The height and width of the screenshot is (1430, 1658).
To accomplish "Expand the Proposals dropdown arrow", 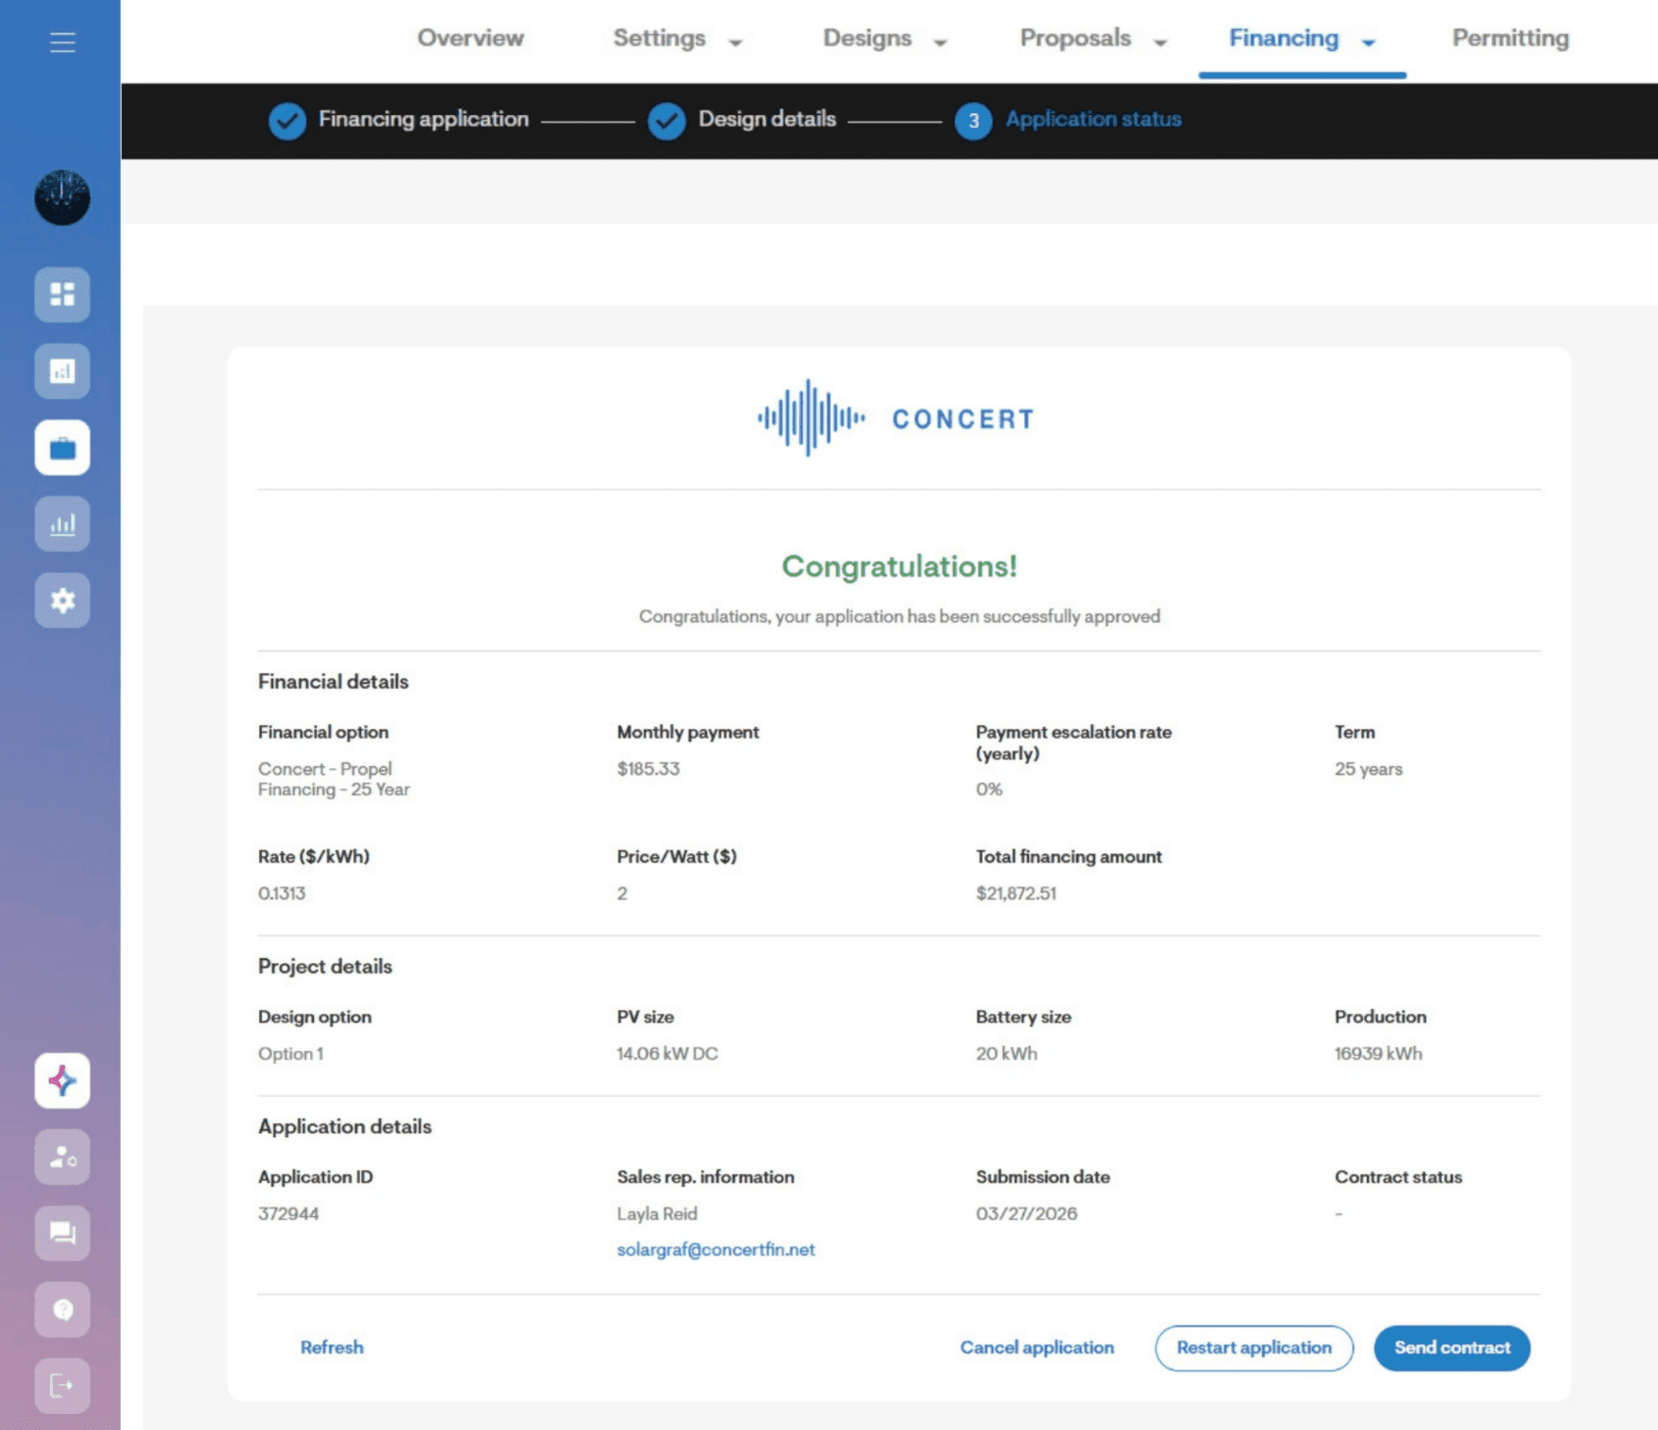I will pyautogui.click(x=1160, y=42).
